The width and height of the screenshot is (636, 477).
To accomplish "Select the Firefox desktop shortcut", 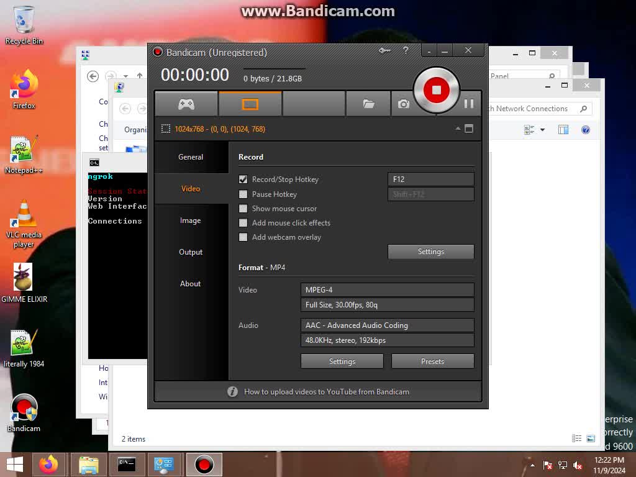I will tap(24, 89).
